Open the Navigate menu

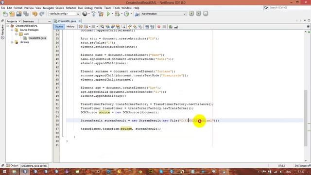pos(49,8)
